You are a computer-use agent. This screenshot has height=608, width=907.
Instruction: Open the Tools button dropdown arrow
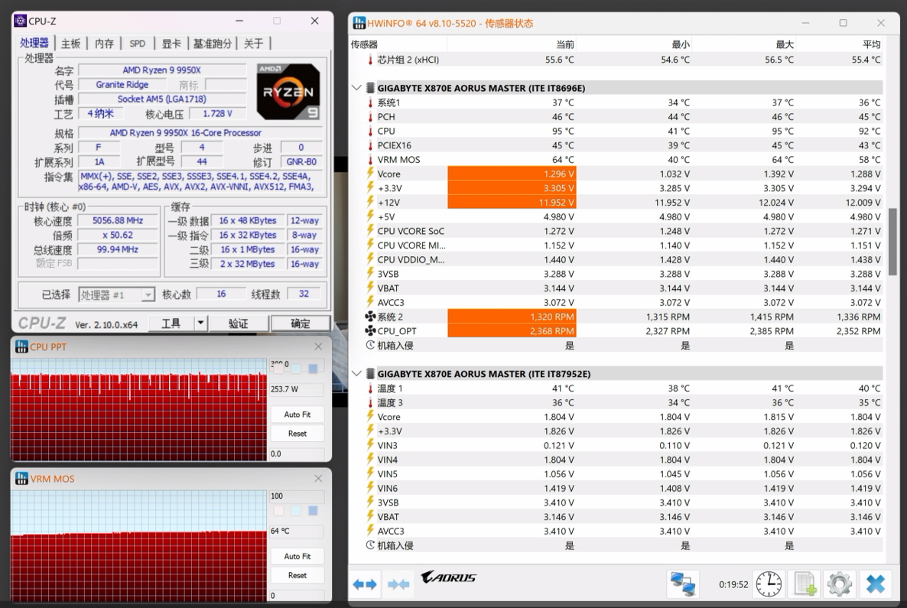(201, 324)
